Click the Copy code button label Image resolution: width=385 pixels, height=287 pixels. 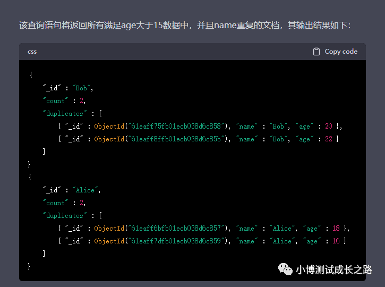(x=341, y=52)
